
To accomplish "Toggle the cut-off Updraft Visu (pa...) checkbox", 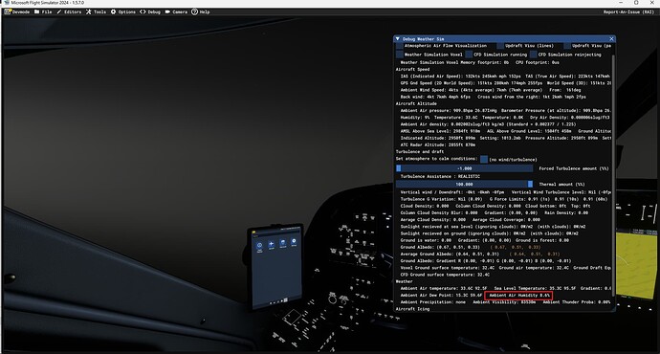I will [567, 46].
